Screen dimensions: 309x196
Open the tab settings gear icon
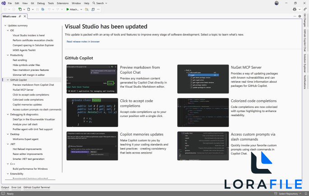pos(300,16)
